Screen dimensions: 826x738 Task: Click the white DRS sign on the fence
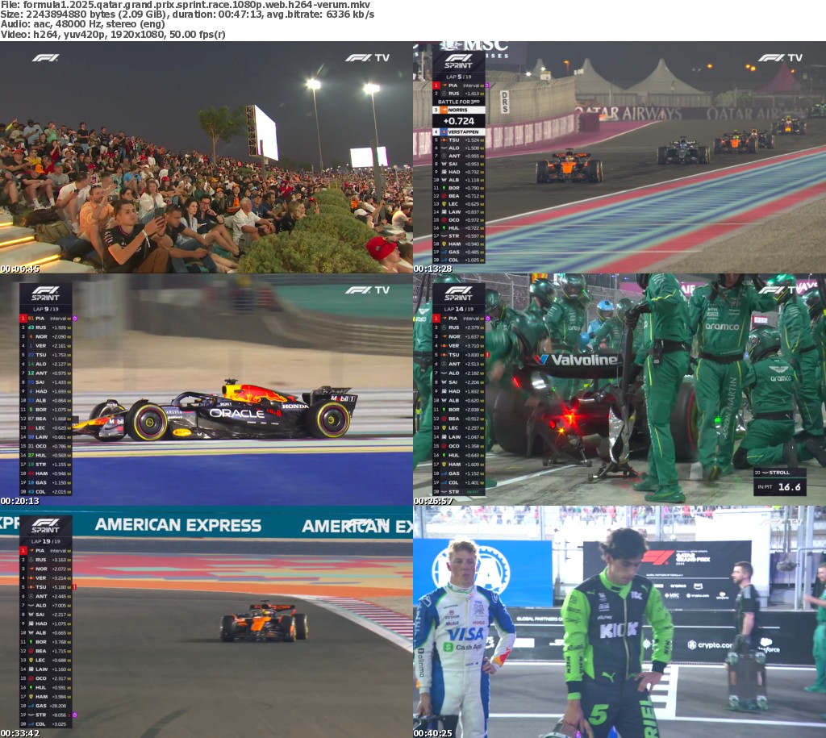504,102
